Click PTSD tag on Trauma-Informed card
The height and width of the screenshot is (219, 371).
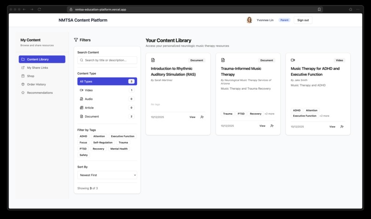click(x=241, y=114)
